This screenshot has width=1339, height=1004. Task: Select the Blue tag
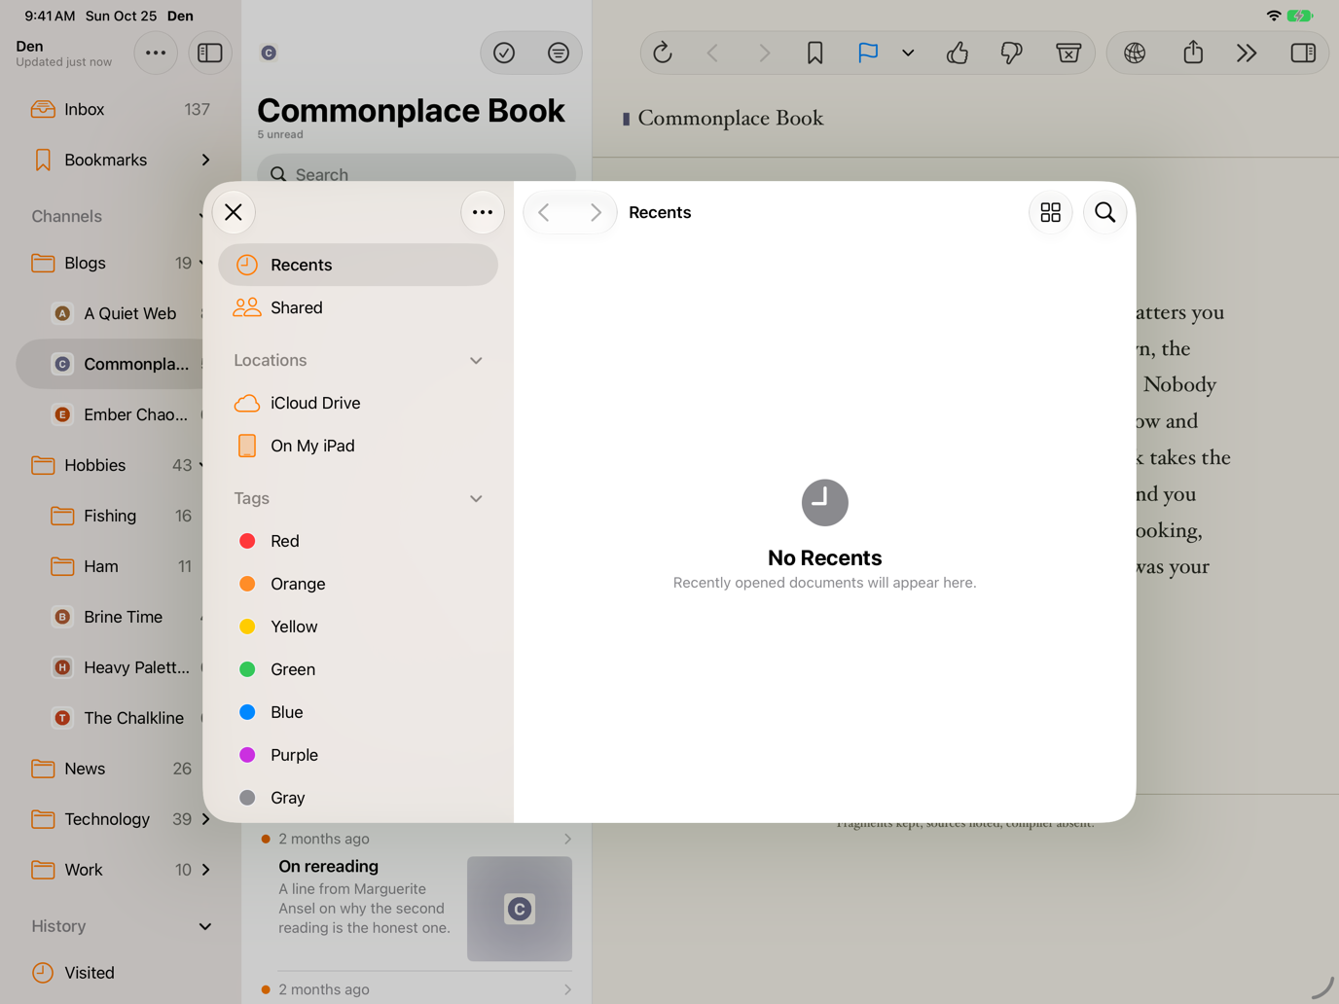coord(358,712)
